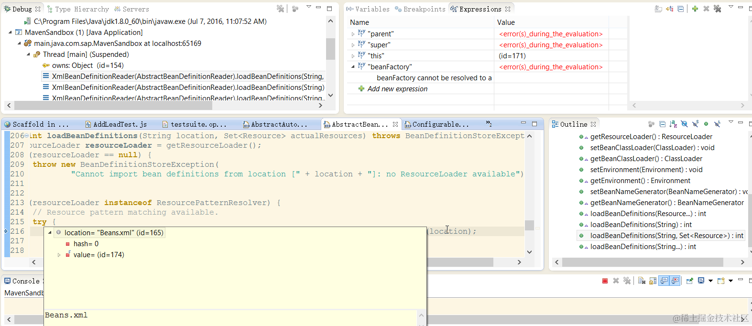752x326 pixels.
Task: Expand "parent" expression row
Action: pyautogui.click(x=353, y=34)
